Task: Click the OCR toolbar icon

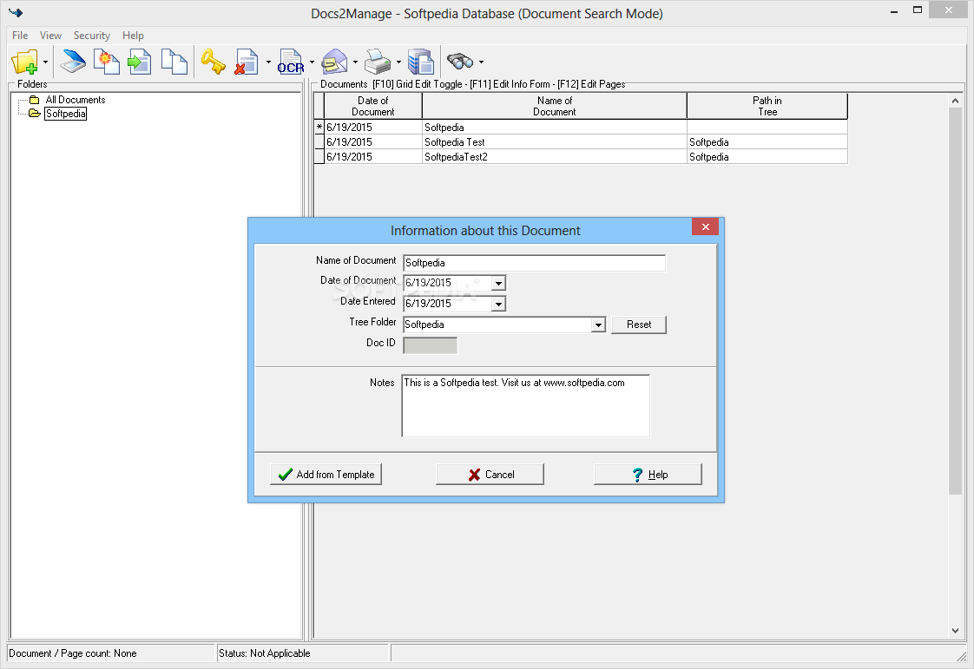Action: (291, 62)
